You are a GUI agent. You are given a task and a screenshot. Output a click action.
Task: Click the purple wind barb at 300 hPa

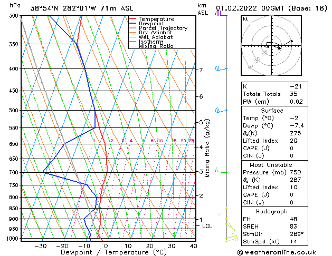point(220,14)
